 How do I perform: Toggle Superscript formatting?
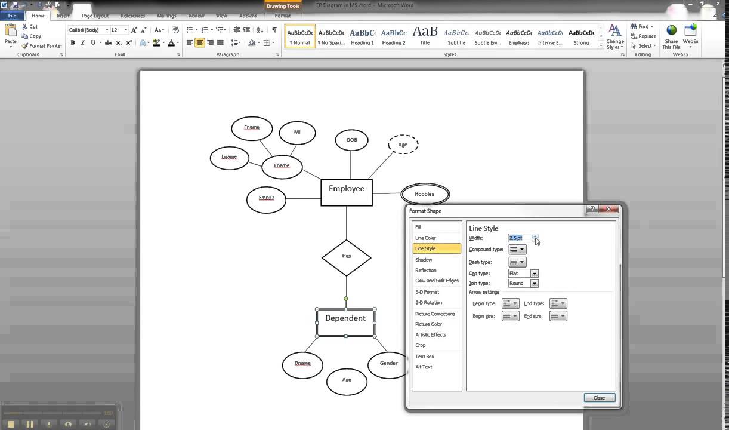coord(129,42)
